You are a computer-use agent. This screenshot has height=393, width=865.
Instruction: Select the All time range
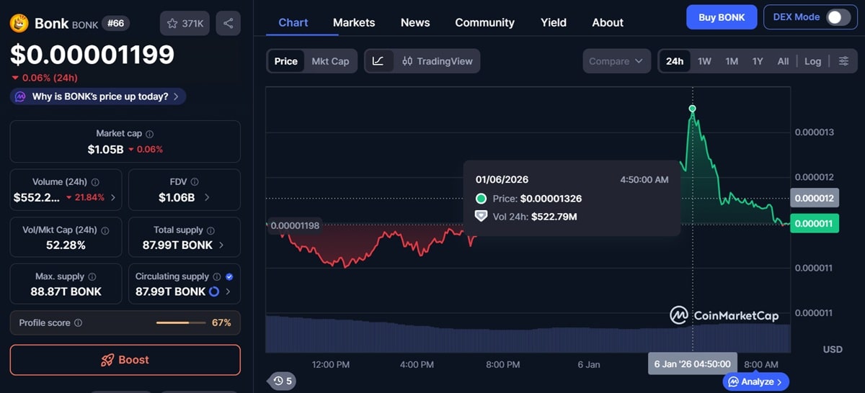pyautogui.click(x=783, y=61)
